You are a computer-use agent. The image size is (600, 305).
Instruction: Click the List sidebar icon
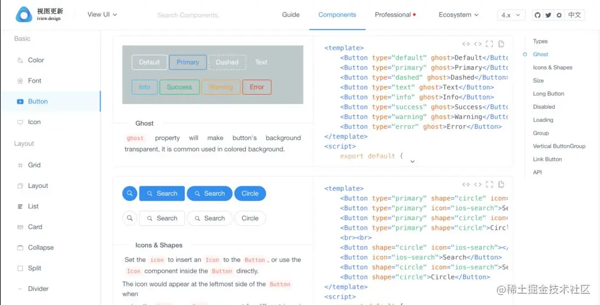(20, 206)
